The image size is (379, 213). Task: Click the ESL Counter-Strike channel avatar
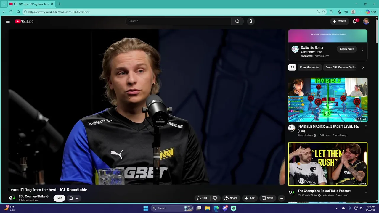pyautogui.click(x=12, y=198)
